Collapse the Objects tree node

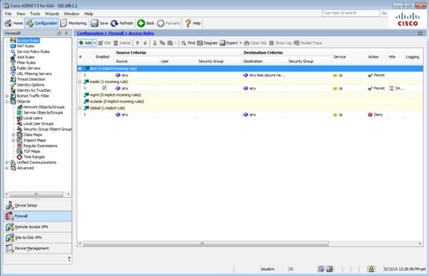click(7, 101)
